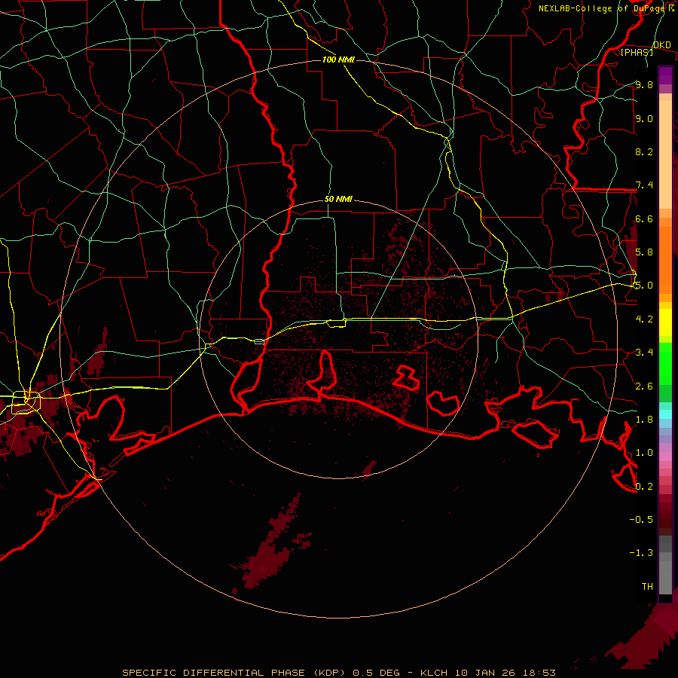Select the 2.6 scale label
The width and height of the screenshot is (678, 678).
pos(644,386)
